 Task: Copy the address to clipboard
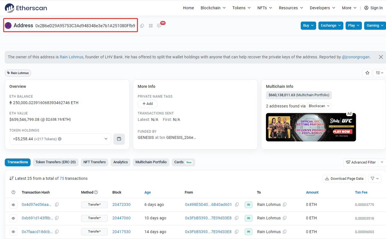click(x=142, y=26)
